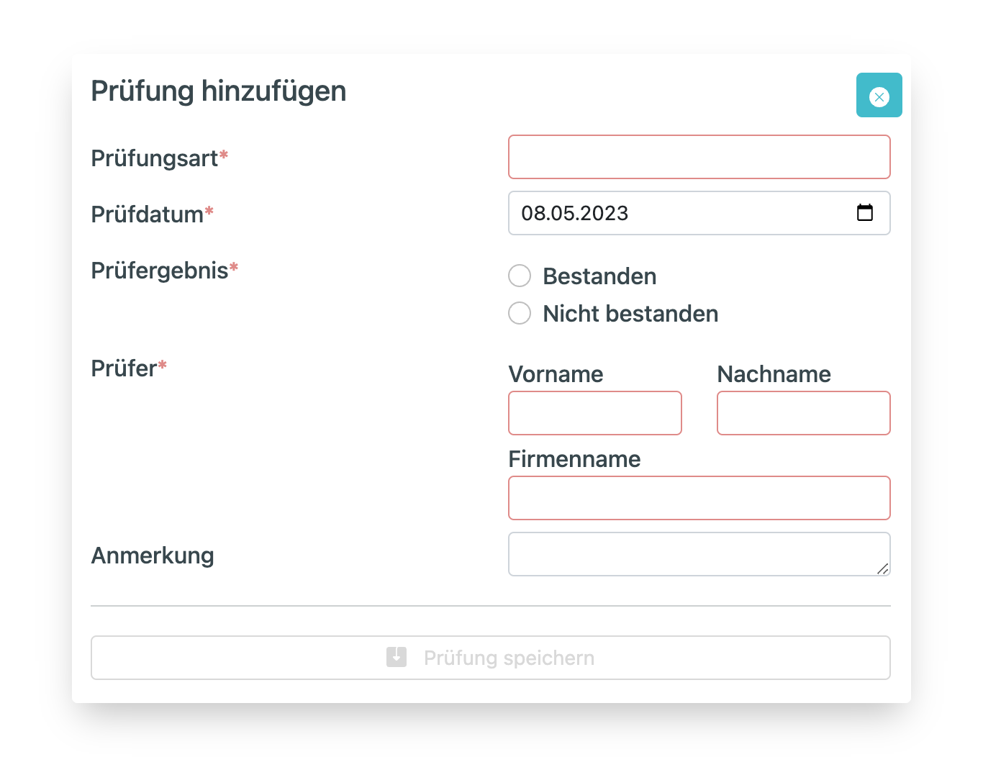Click the Nicht bestanden label text
The image size is (983, 757).
(x=630, y=314)
